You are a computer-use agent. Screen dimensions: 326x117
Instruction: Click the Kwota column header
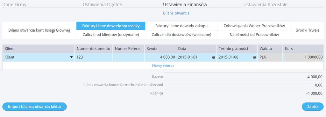[160, 49]
